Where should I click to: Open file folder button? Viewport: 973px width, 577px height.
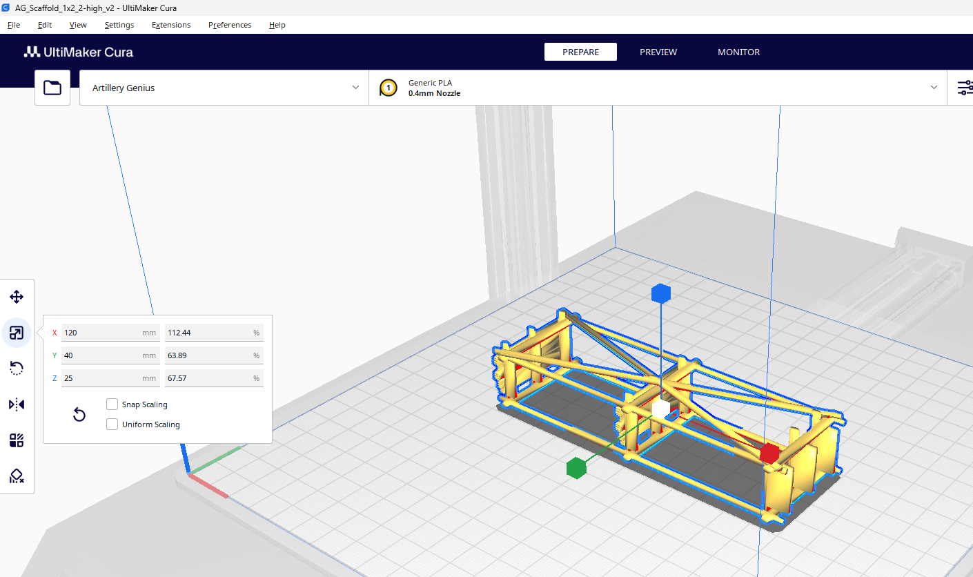click(x=52, y=88)
